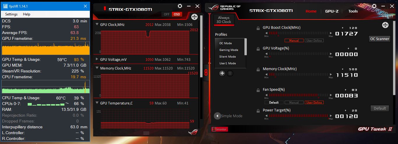Add a new profile with plus icon

pyautogui.click(x=222, y=73)
